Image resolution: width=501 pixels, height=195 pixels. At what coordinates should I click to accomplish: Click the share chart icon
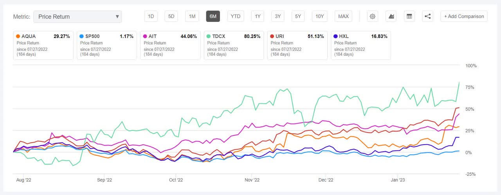point(428,16)
